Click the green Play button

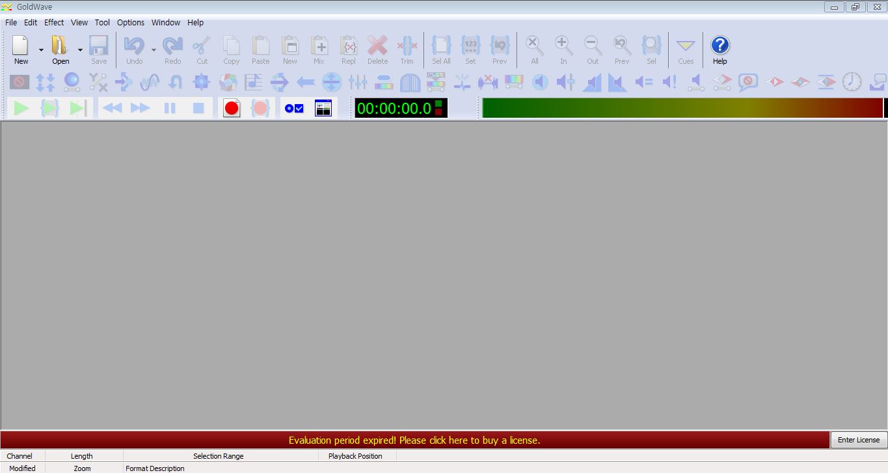pos(21,108)
